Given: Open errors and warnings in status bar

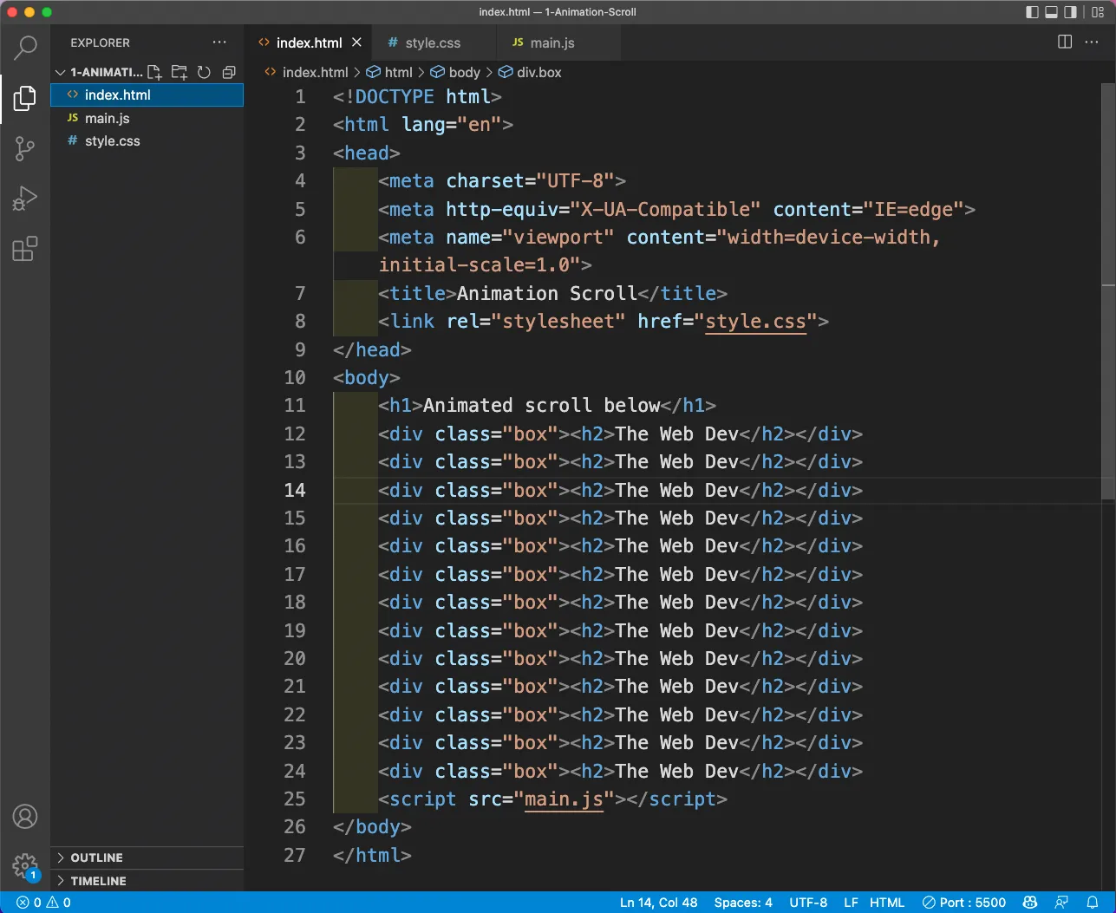Looking at the screenshot, I should pyautogui.click(x=43, y=903).
